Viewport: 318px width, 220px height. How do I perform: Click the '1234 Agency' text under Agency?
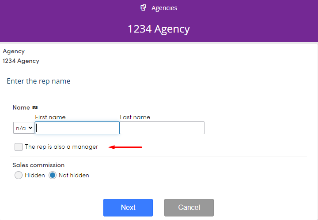coord(21,61)
